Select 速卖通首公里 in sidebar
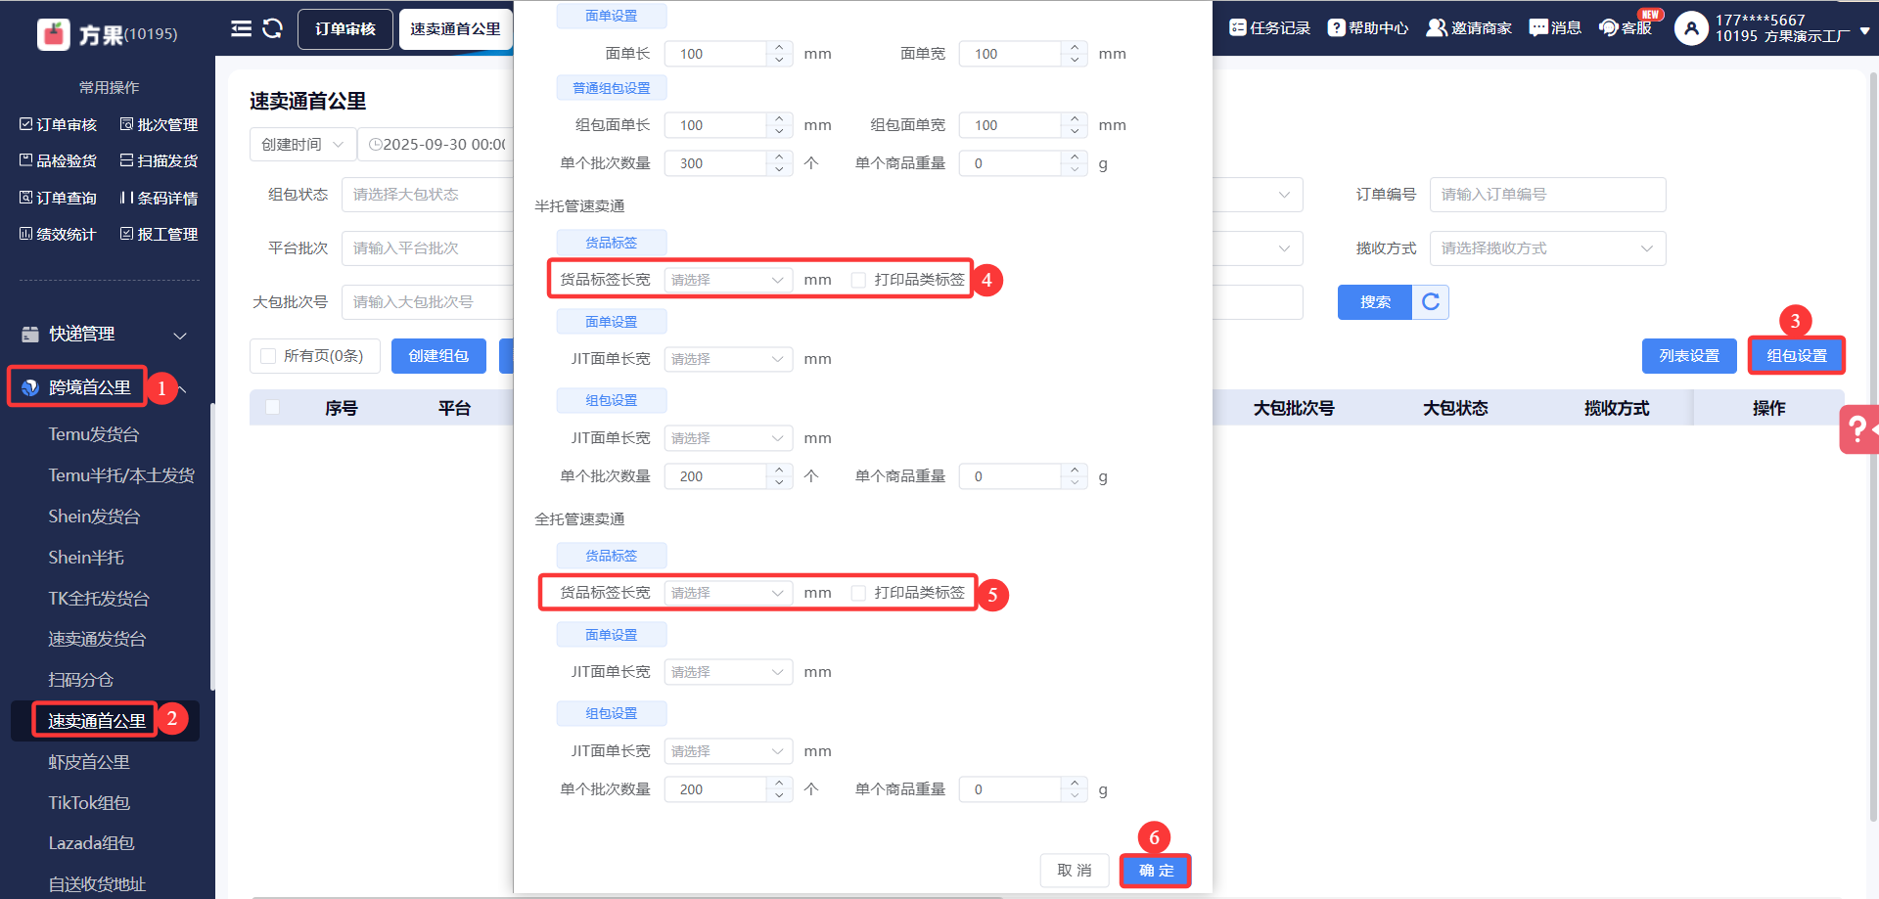 (97, 721)
